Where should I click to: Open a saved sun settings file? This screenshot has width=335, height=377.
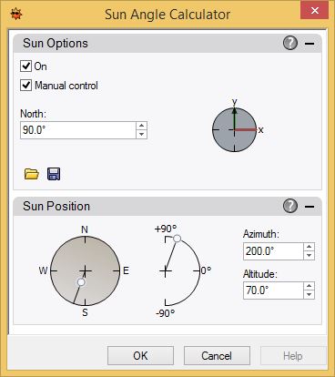32,174
